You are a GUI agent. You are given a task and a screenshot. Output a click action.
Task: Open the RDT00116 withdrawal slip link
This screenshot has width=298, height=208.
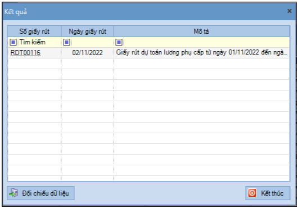point(25,53)
